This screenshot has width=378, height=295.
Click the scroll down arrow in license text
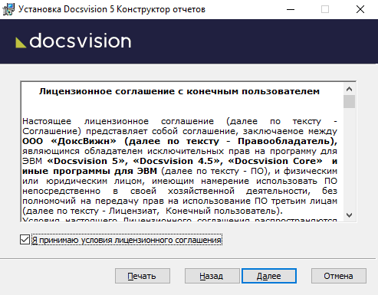[x=349, y=215]
